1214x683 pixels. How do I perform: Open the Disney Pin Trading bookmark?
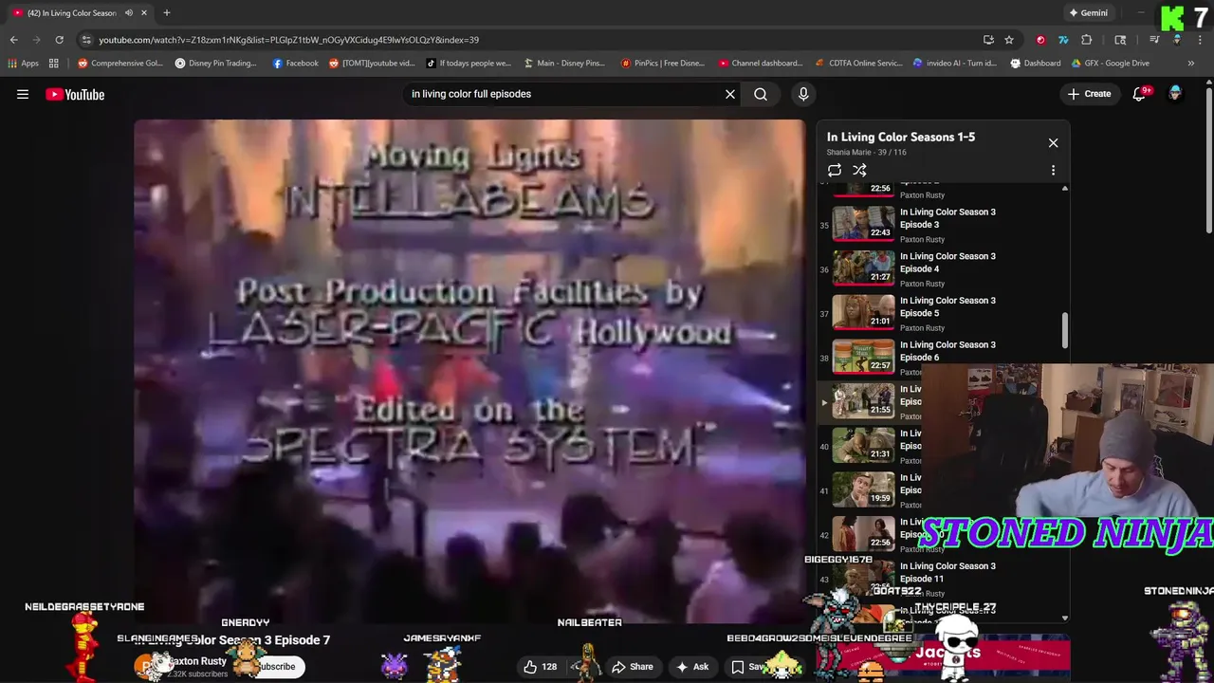point(215,64)
